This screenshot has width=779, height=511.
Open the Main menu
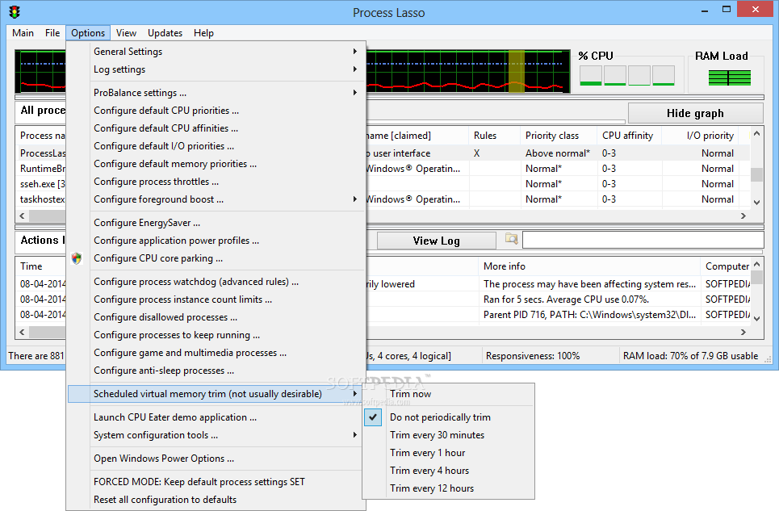click(x=23, y=33)
